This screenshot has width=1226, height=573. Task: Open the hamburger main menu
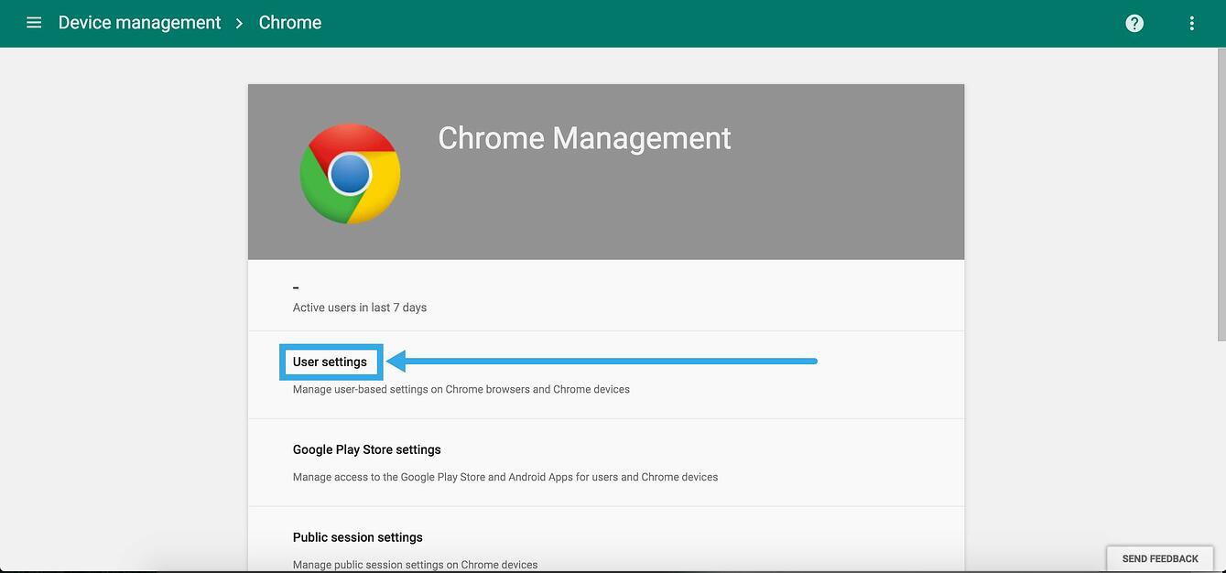click(x=34, y=23)
